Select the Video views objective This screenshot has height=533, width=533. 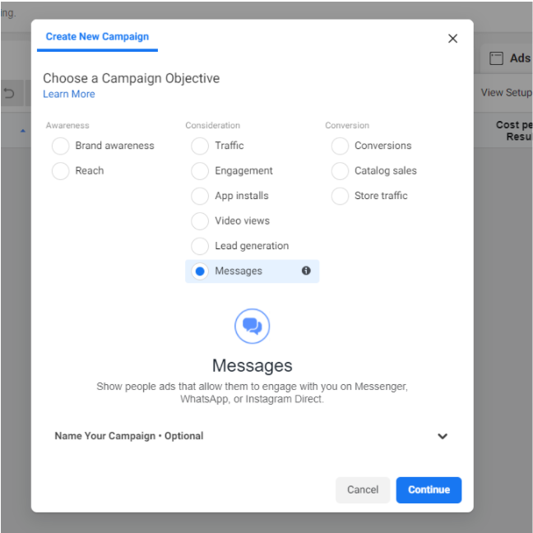click(200, 221)
